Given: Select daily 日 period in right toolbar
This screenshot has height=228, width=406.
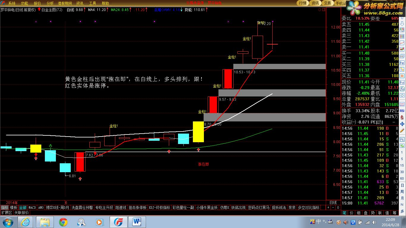Looking at the screenshot, I should (402, 185).
